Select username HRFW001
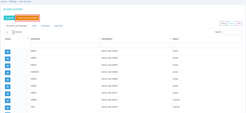Image resolution: width=246 pixels, height=113 pixels. tap(35, 72)
